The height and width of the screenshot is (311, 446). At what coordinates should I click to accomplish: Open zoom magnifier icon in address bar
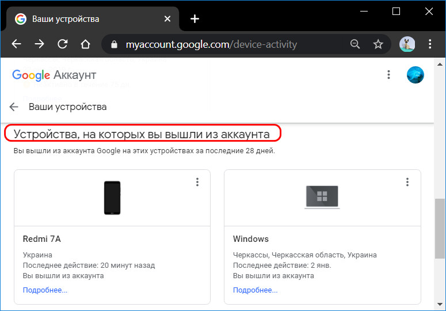(x=356, y=44)
